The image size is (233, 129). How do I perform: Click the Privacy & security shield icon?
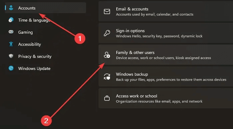pyautogui.click(x=11, y=56)
